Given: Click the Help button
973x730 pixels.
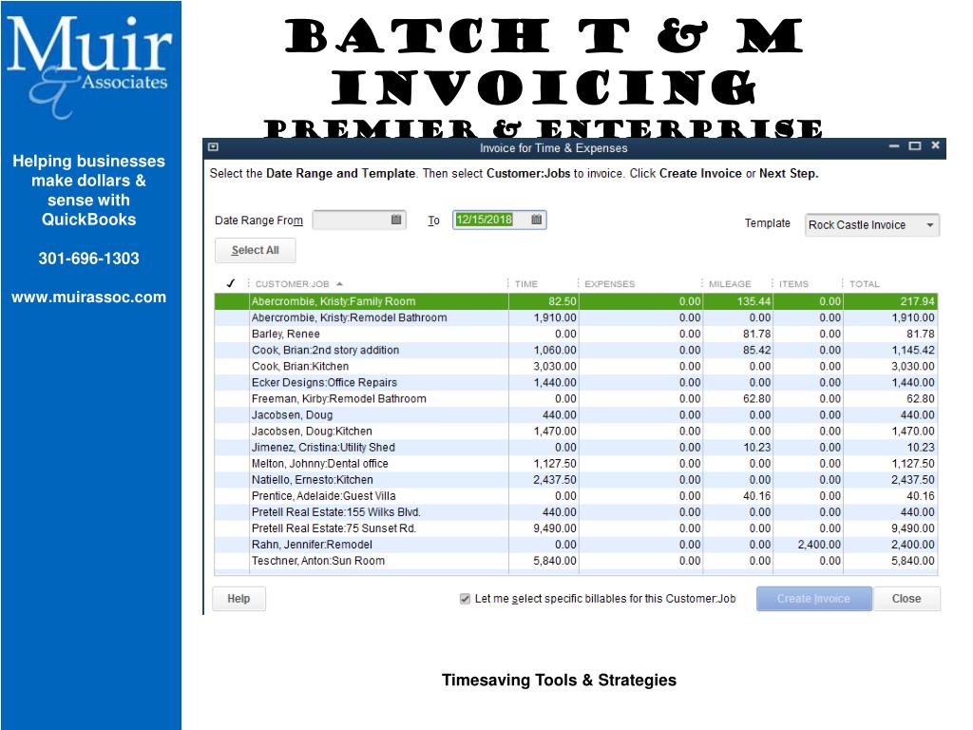Looking at the screenshot, I should (238, 599).
